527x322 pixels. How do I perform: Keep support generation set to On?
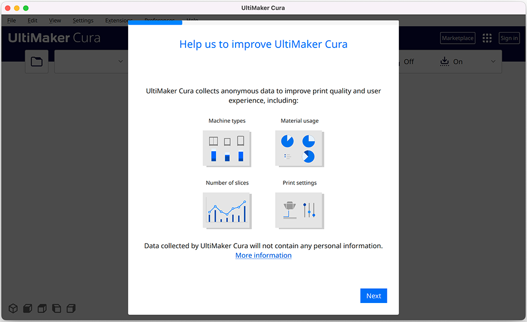(458, 61)
